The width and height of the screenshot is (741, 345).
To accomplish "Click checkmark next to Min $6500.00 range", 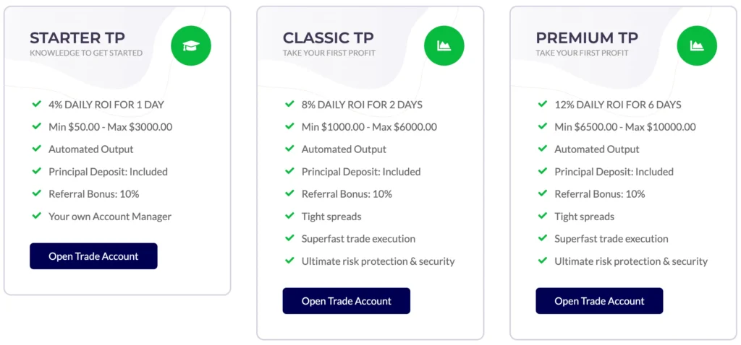I will (x=543, y=127).
